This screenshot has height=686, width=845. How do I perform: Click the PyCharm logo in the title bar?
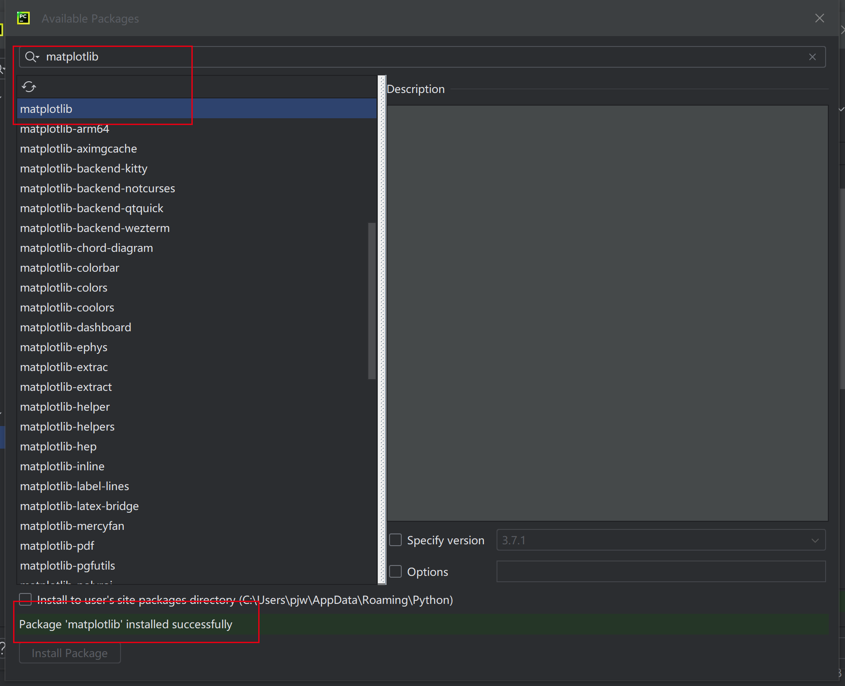pos(23,18)
